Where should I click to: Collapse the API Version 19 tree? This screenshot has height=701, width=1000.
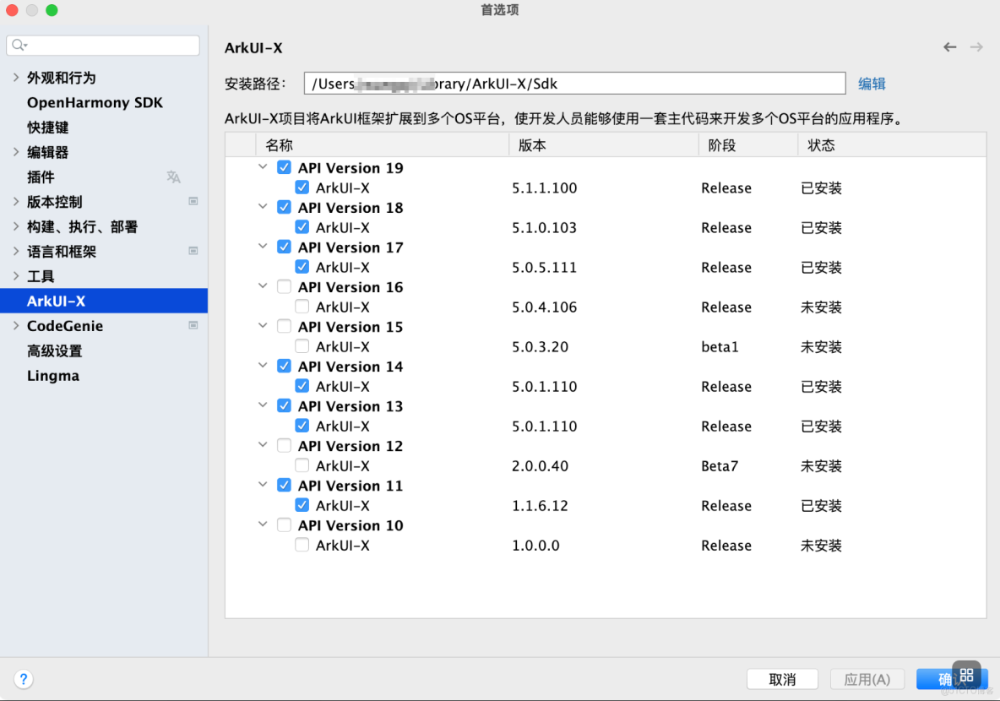click(x=263, y=167)
